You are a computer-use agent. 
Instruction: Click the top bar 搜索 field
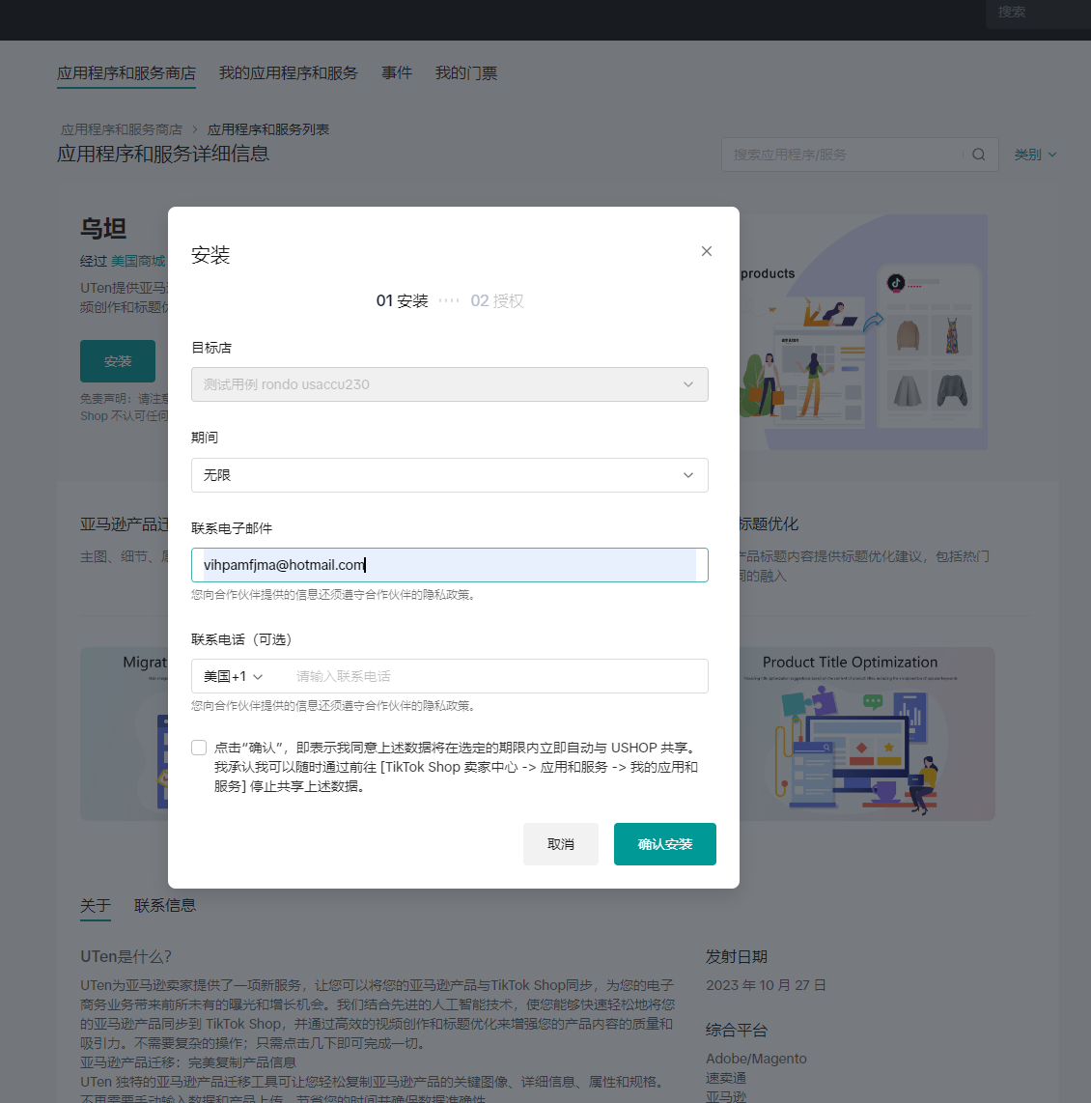pos(1033,13)
